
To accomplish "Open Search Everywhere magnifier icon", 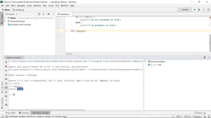I will coord(209,10).
